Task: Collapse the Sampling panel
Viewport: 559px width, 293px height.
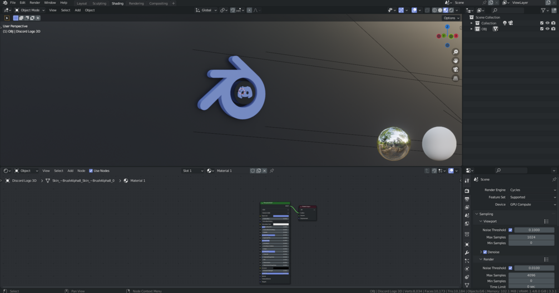Action: point(477,214)
